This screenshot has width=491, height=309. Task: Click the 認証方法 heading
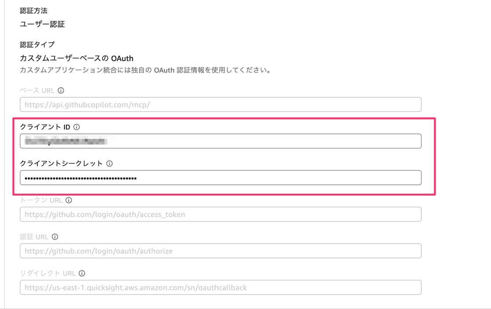click(x=33, y=11)
